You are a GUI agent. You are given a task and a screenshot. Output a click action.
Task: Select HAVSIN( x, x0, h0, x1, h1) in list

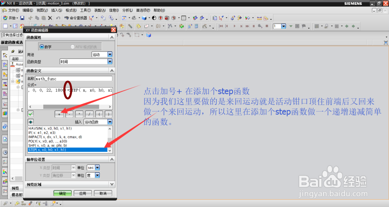coord(50,128)
